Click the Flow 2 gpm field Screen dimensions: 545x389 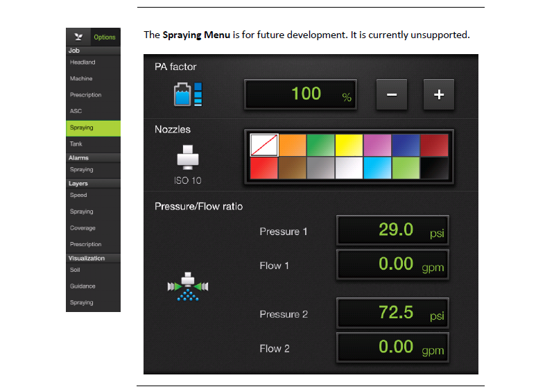392,347
